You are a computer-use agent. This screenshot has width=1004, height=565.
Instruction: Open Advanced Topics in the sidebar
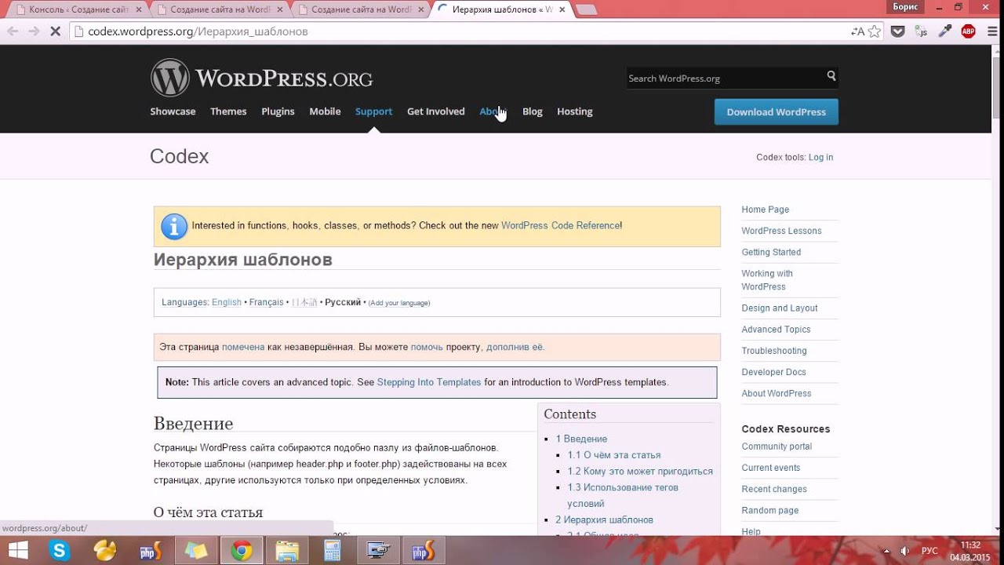click(776, 330)
